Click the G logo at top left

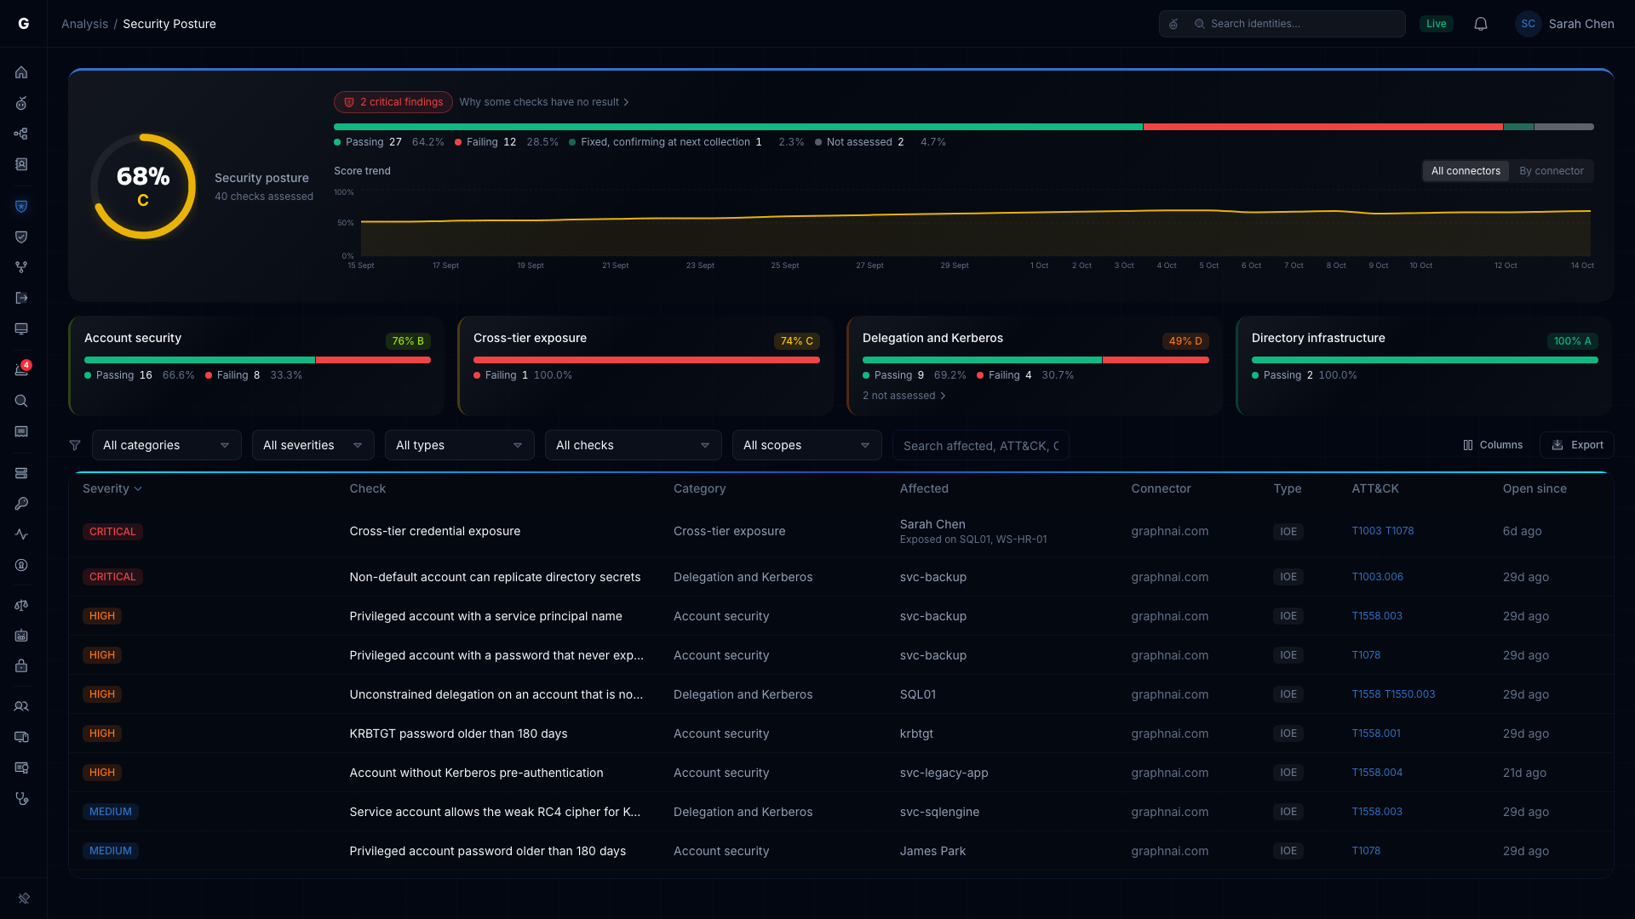[x=24, y=24]
